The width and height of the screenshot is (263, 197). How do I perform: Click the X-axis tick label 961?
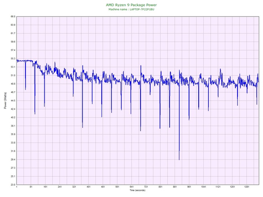pyautogui.click(x=189, y=187)
